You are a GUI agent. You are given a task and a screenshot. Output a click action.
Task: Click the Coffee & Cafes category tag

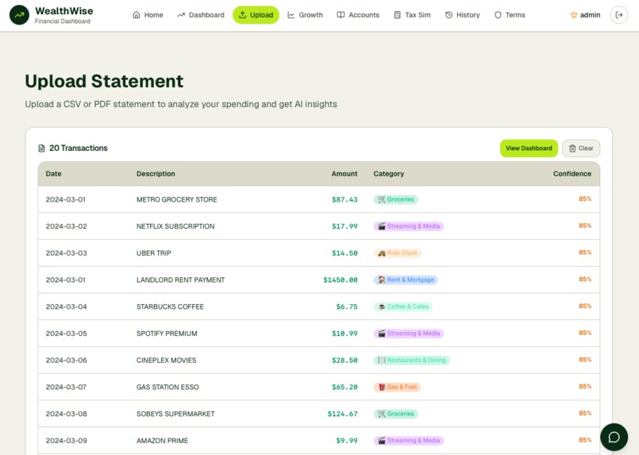[x=403, y=307]
